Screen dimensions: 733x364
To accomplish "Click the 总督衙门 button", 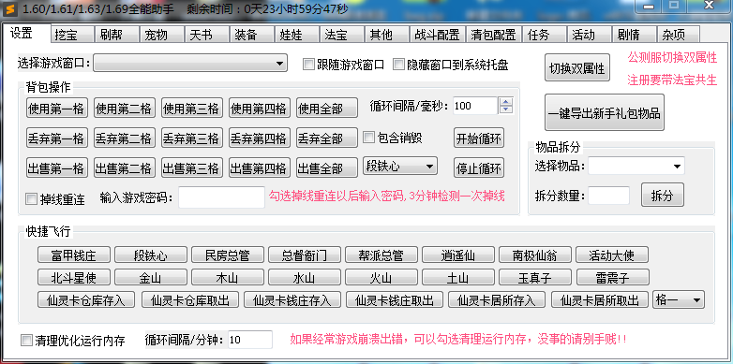I will coord(305,255).
